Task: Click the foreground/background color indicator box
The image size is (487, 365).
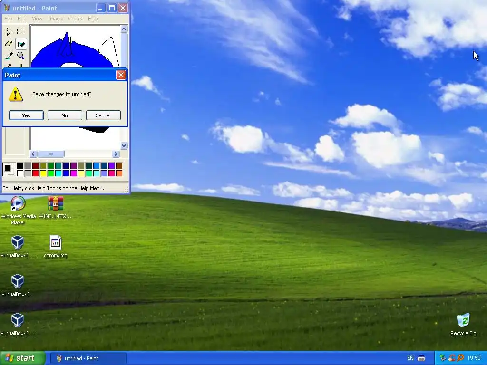Action: (9, 170)
